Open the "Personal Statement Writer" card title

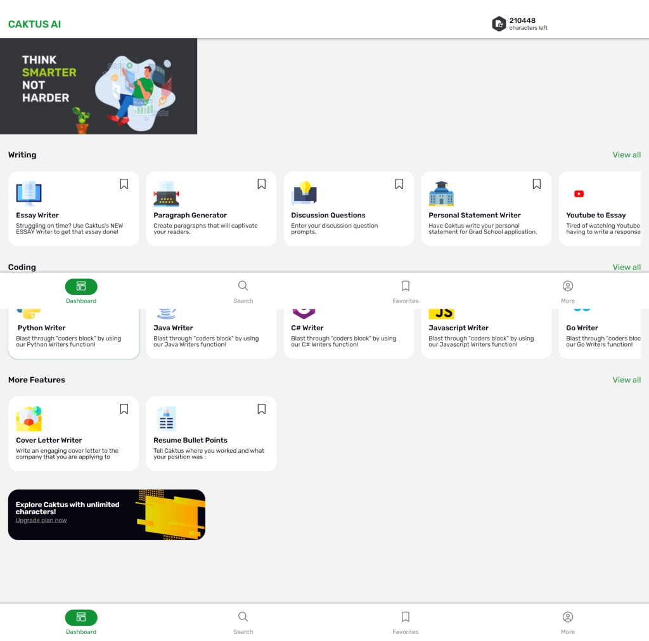click(x=475, y=216)
